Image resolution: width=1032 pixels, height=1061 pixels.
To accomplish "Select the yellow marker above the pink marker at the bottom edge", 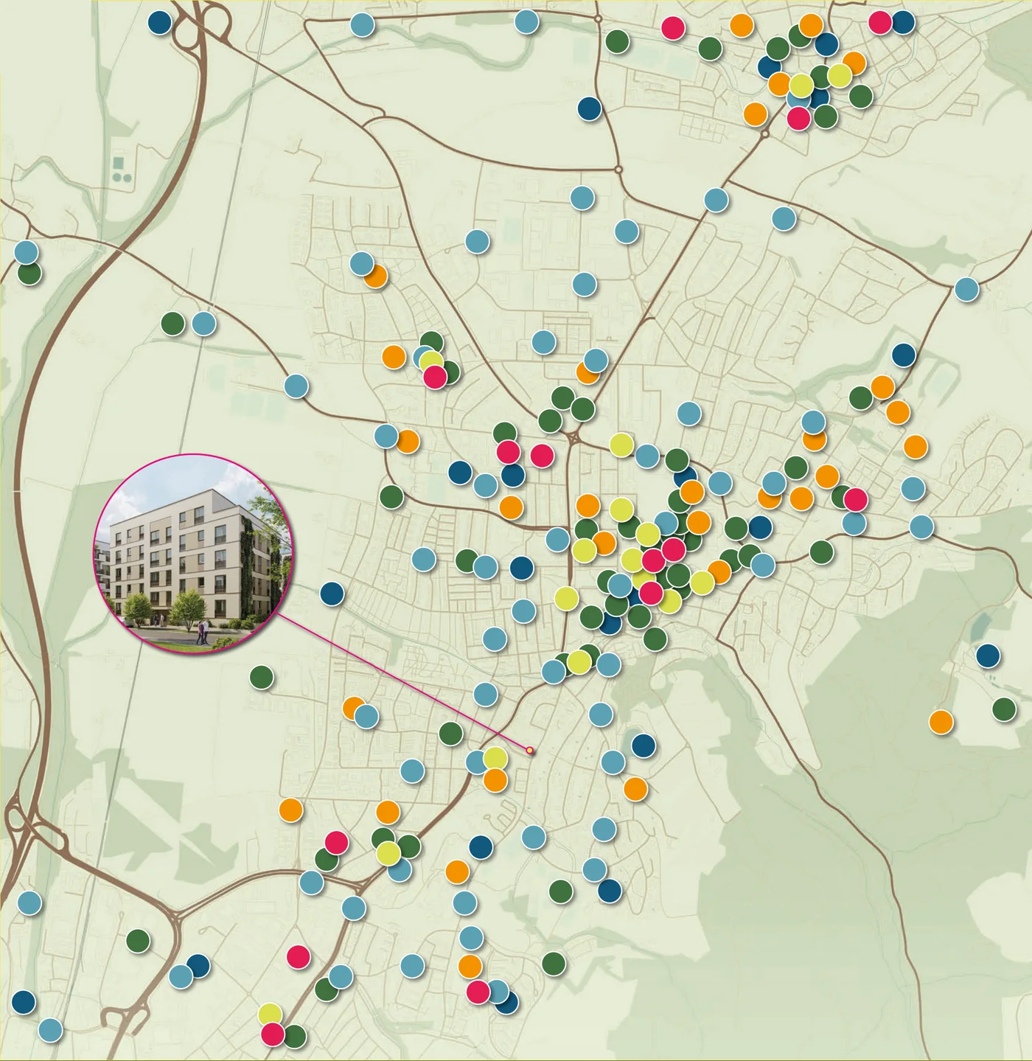I will click(x=271, y=1015).
